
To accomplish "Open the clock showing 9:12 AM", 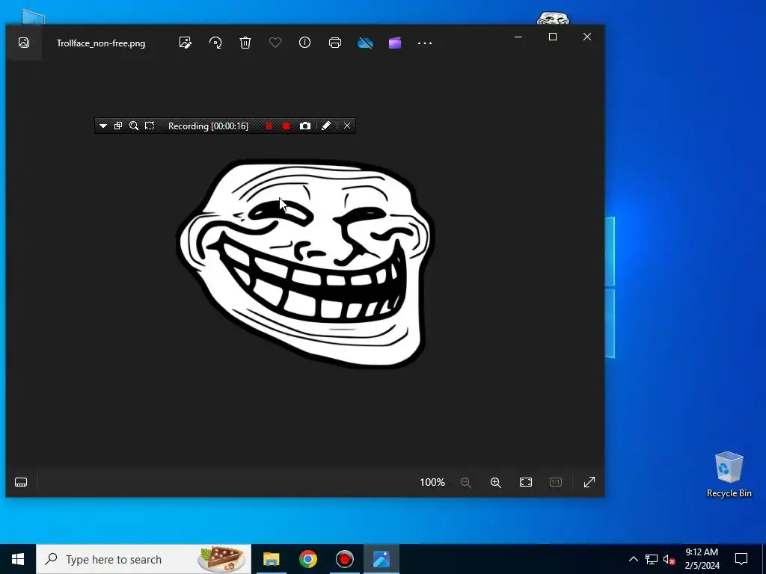I will [702, 559].
